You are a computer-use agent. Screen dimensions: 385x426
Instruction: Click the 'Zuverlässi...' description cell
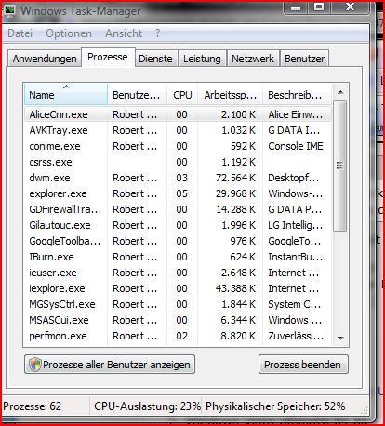(296, 336)
